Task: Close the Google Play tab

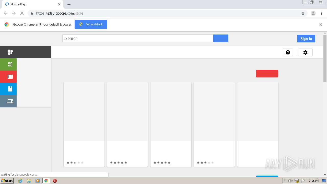Action: click(x=59, y=4)
